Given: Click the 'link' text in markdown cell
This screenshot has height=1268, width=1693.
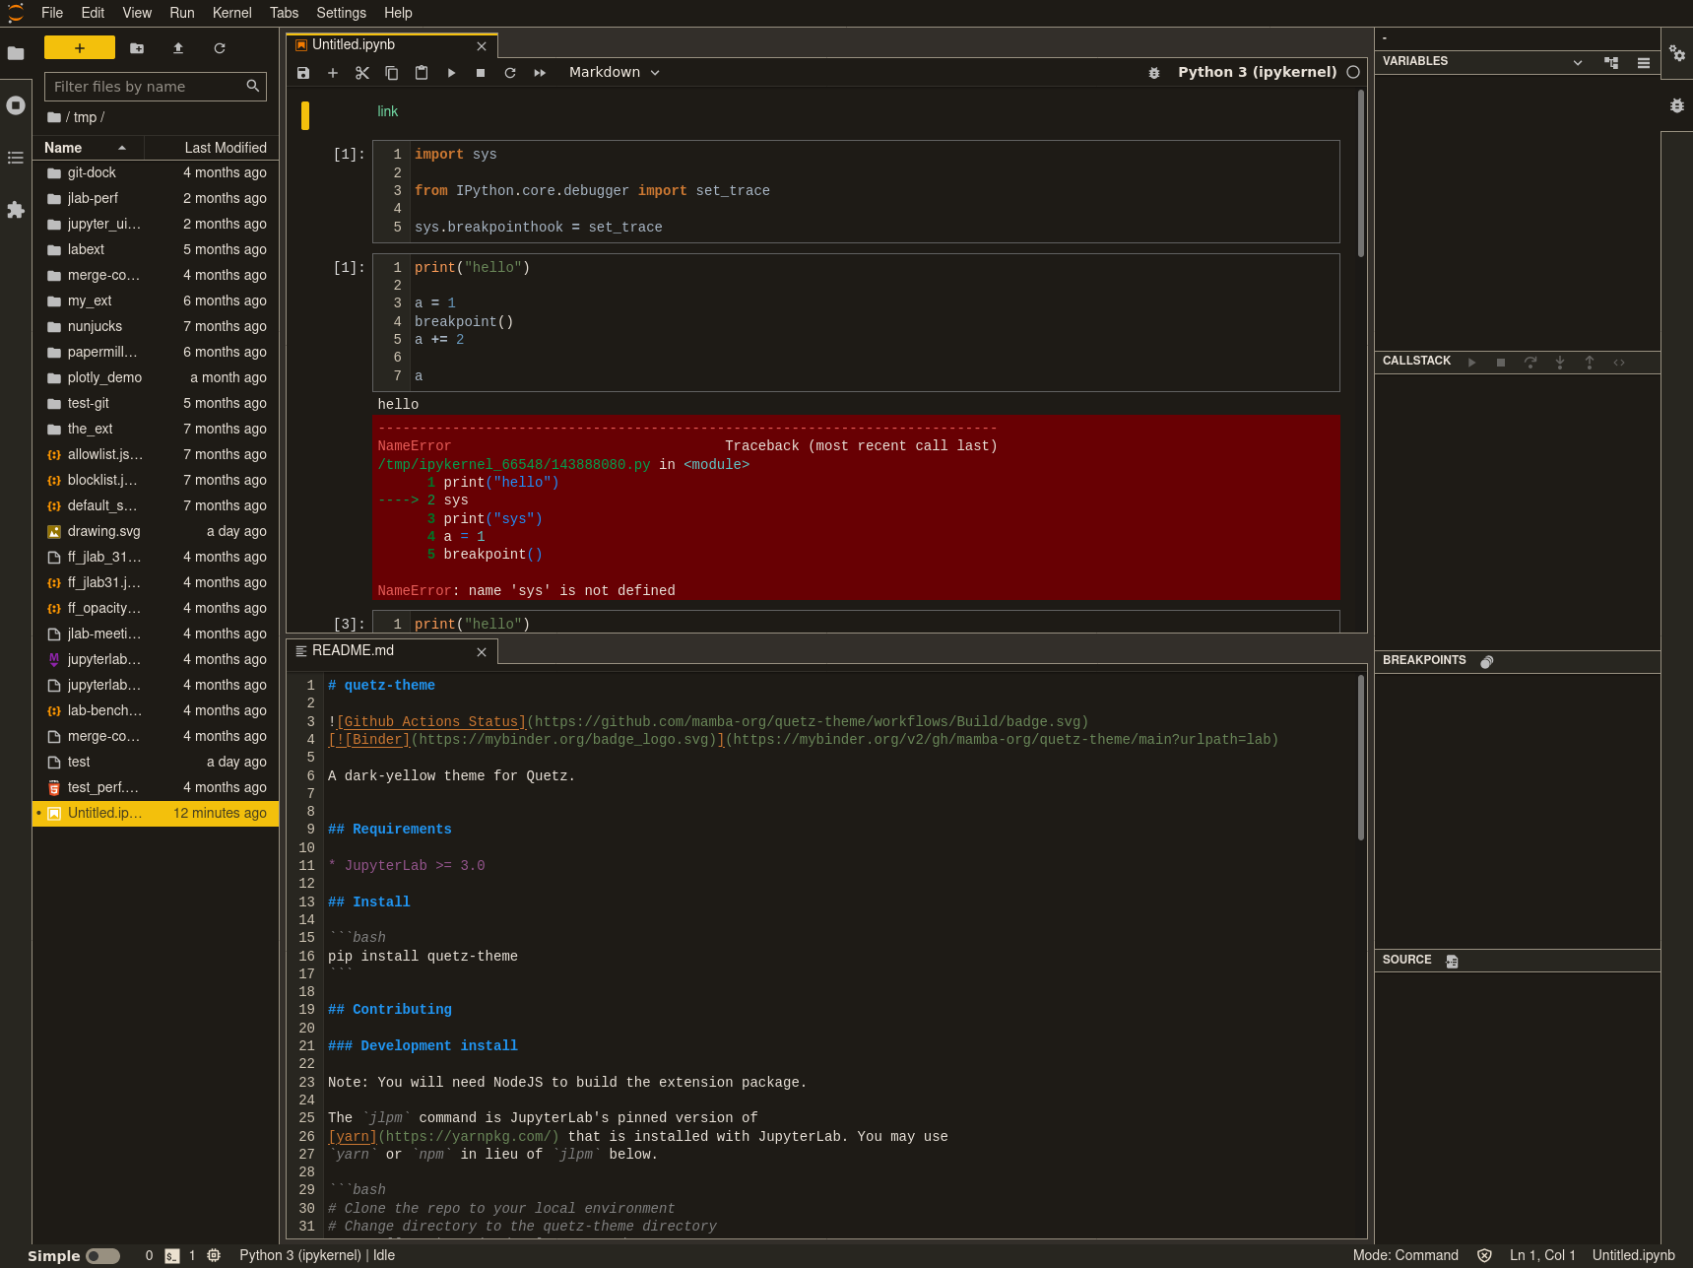Looking at the screenshot, I should pos(388,112).
